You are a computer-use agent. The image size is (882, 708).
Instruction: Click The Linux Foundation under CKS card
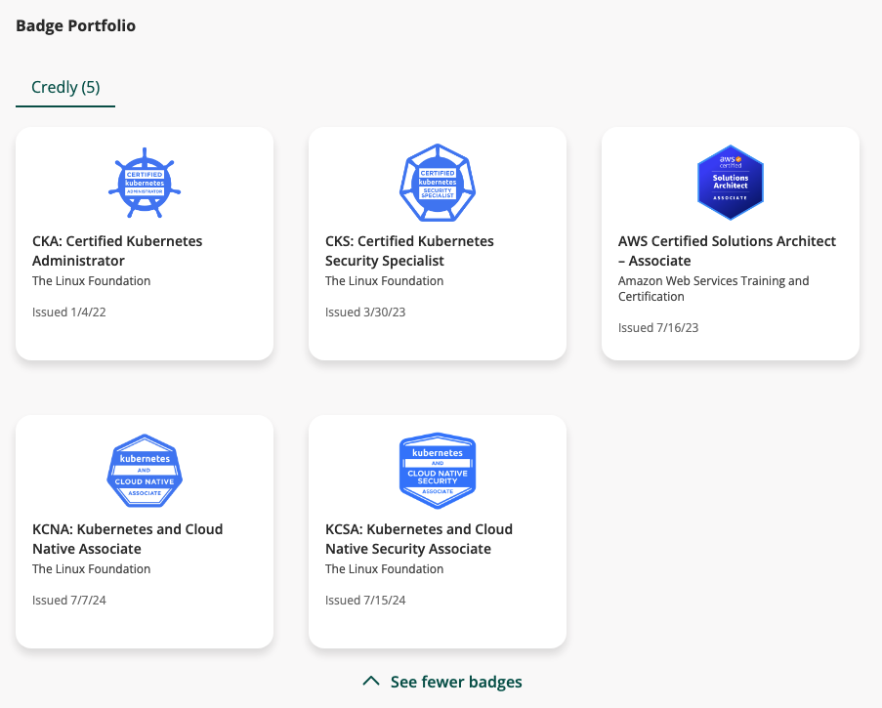(x=384, y=280)
